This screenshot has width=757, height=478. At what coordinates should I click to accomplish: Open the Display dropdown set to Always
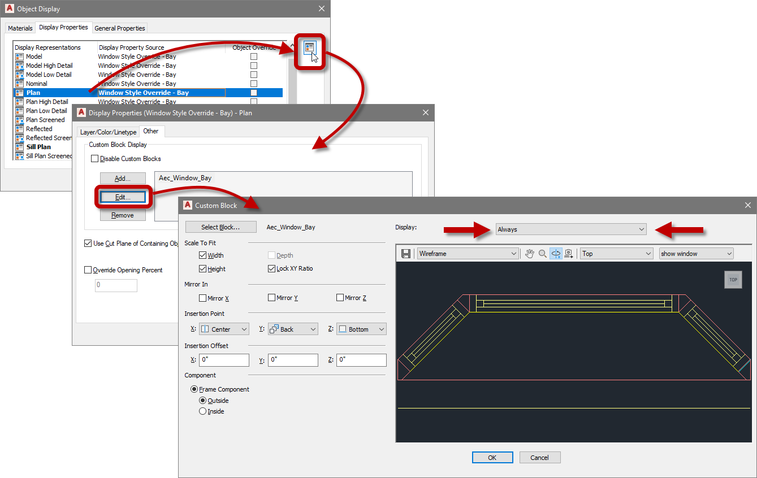click(570, 229)
